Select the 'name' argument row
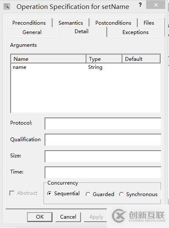 (x=86, y=67)
